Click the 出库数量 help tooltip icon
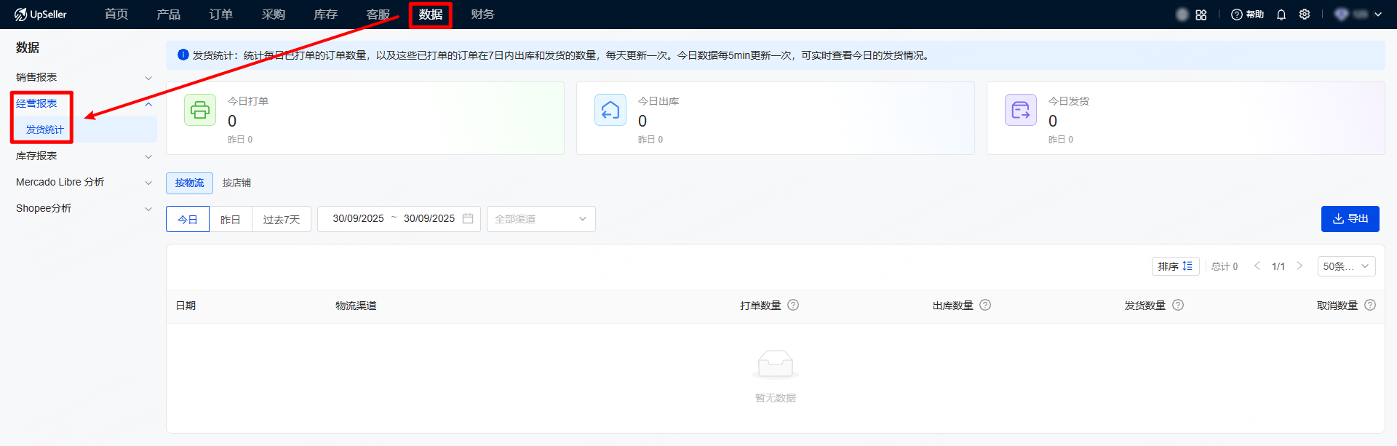 click(985, 305)
